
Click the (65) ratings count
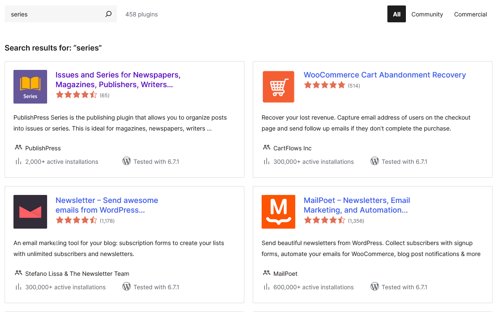click(x=104, y=96)
